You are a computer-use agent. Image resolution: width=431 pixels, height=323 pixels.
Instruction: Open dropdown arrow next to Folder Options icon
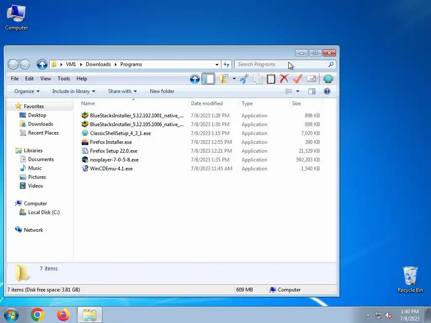click(234, 79)
